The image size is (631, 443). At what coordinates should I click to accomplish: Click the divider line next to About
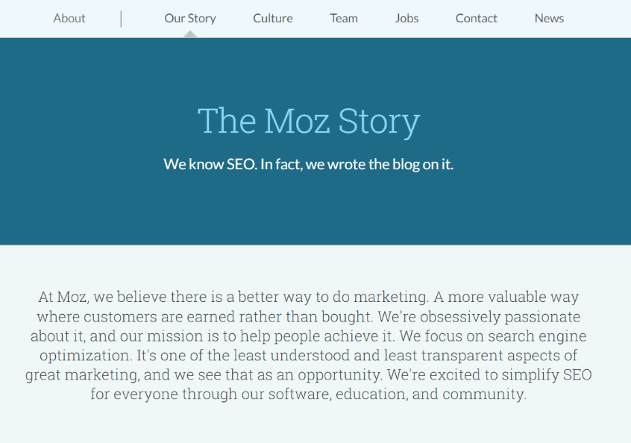pyautogui.click(x=121, y=18)
